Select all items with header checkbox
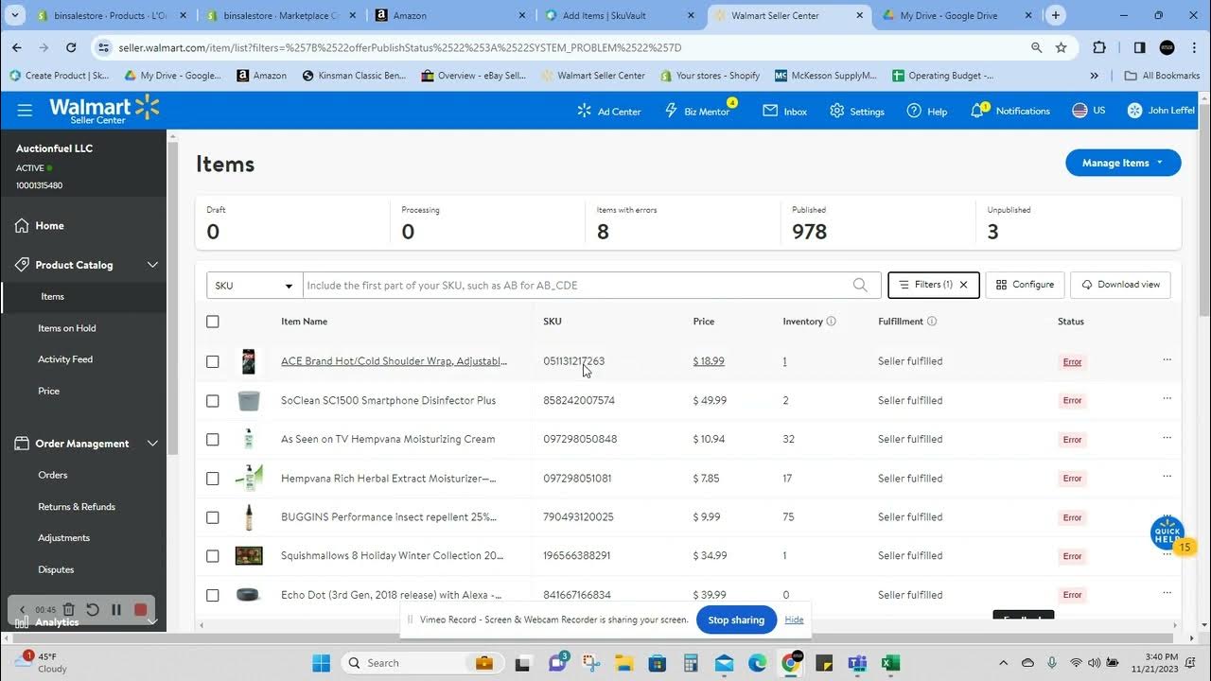This screenshot has height=681, width=1211. (213, 322)
